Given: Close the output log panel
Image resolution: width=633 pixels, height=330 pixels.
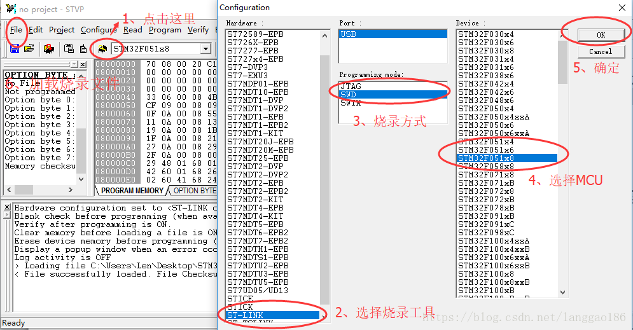Looking at the screenshot, I should point(7,207).
